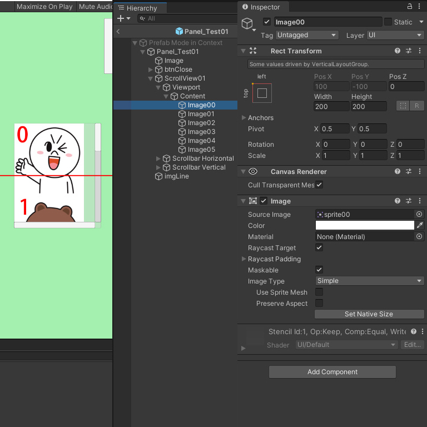Toggle Maximize On Play
427x427 pixels.
(x=44, y=7)
